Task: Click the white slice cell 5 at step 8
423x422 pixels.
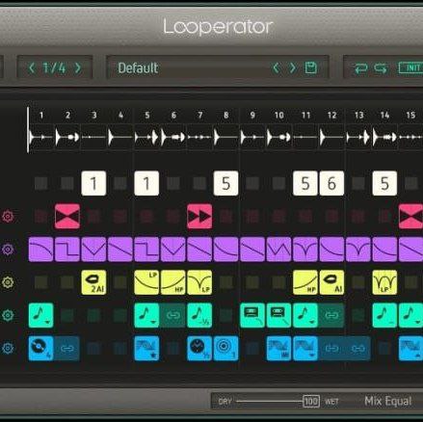Action: point(225,183)
